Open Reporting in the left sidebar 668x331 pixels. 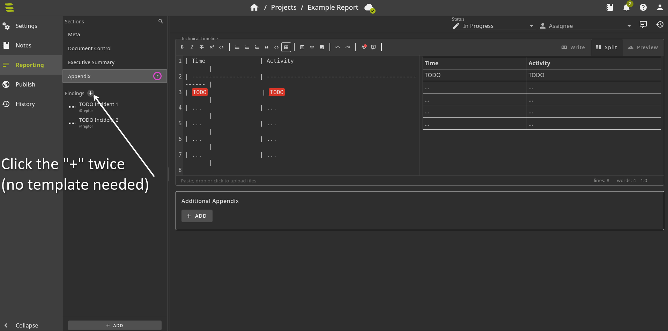click(x=31, y=65)
